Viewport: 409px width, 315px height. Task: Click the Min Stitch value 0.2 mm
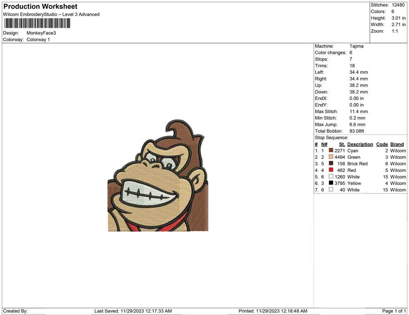[x=357, y=118]
